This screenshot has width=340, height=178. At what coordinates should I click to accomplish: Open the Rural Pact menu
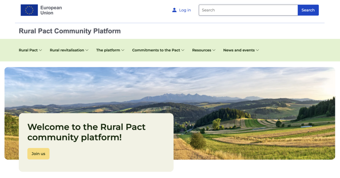point(28,50)
